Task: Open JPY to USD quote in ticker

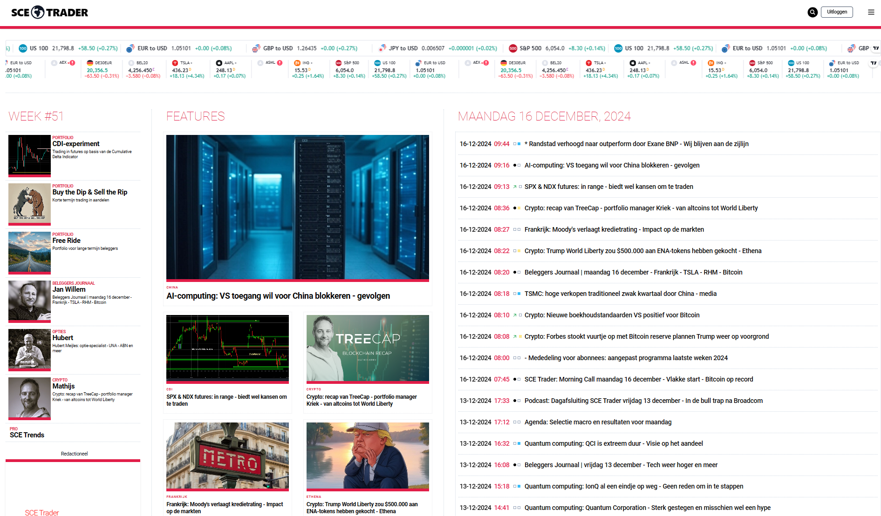Action: coord(438,48)
